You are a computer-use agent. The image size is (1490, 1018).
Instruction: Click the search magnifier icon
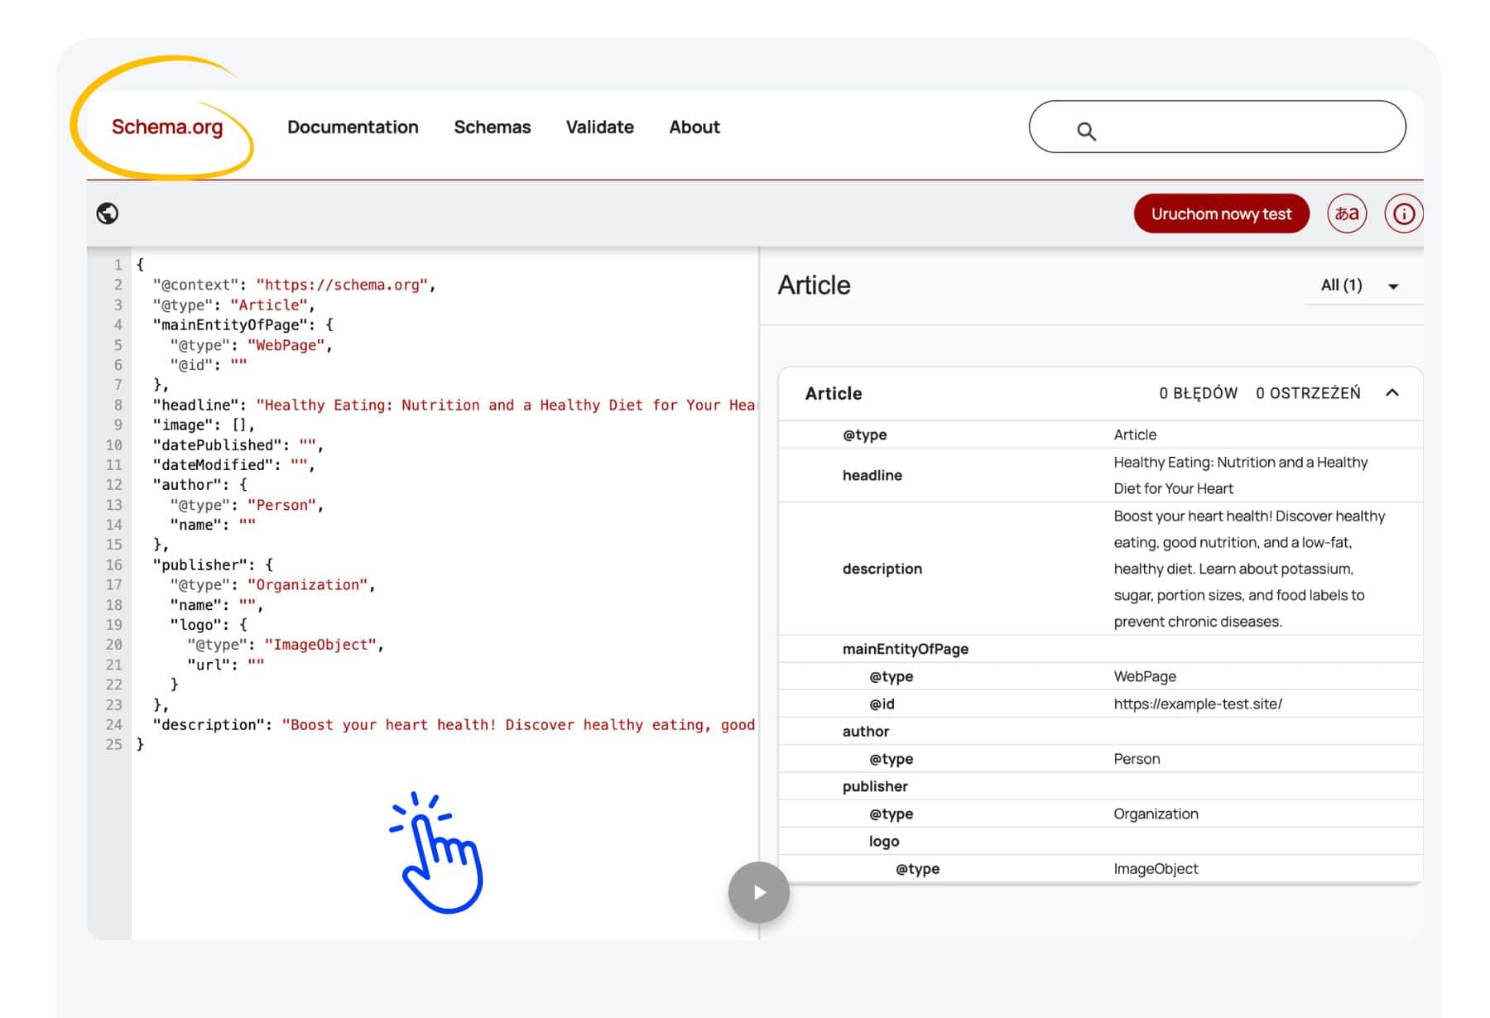[1086, 131]
